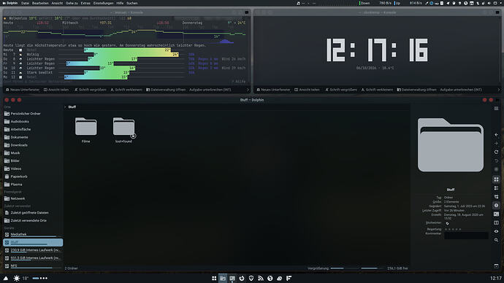Open the weather widget showing 18°

pos(20,278)
